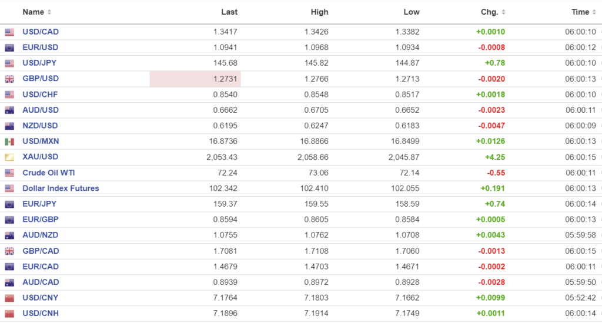Image resolution: width=602 pixels, height=323 pixels.
Task: Click the gold icon beside XAU/USD
Action: click(x=9, y=157)
